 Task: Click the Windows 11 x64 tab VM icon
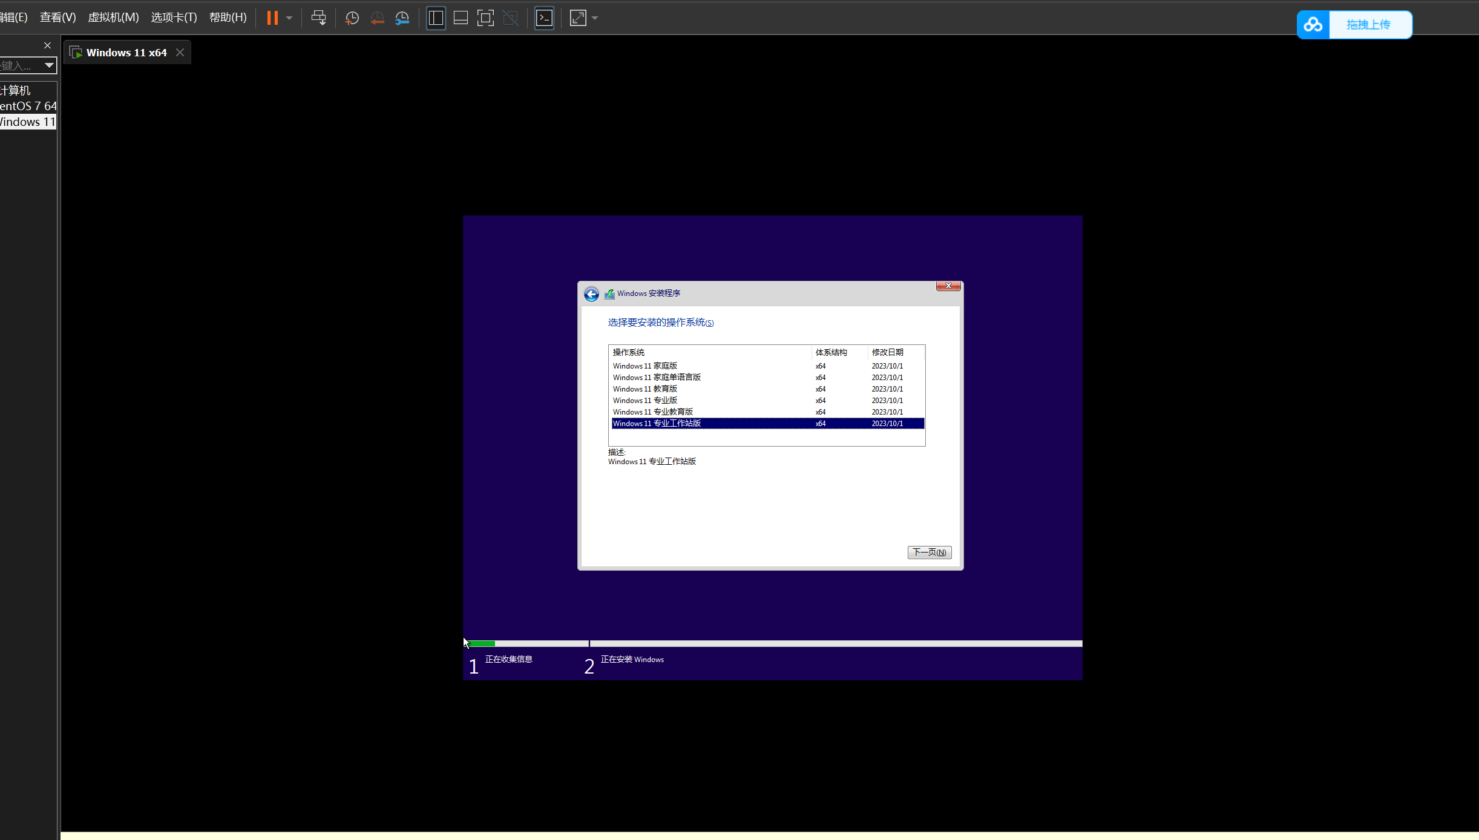click(x=76, y=53)
